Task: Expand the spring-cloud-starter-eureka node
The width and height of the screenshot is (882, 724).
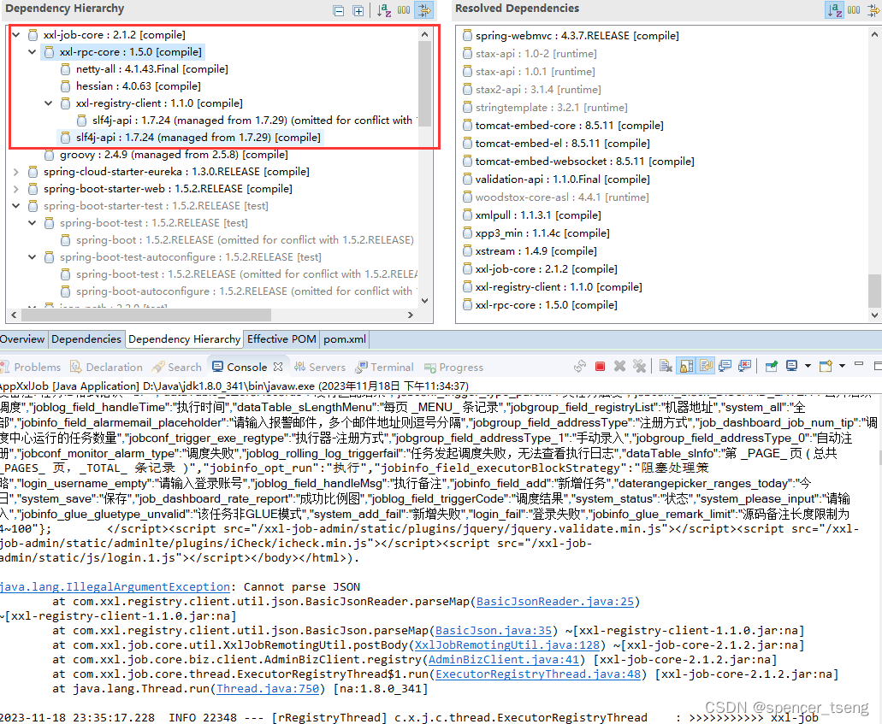Action: [x=17, y=171]
